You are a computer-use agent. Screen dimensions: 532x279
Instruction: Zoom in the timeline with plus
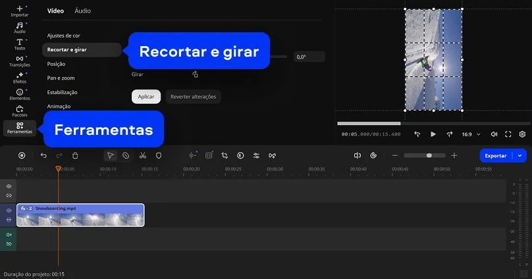click(454, 155)
